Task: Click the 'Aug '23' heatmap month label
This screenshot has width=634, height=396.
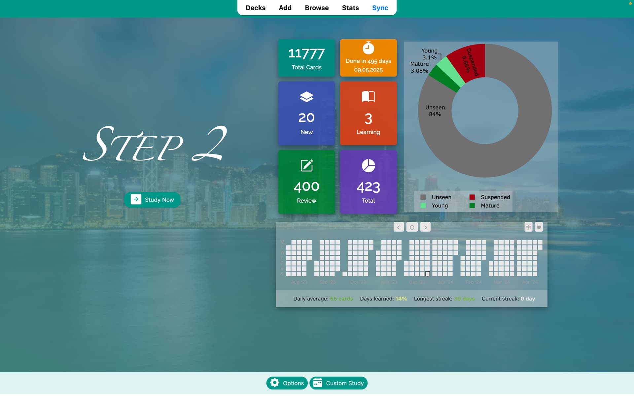Action: tap(299, 282)
